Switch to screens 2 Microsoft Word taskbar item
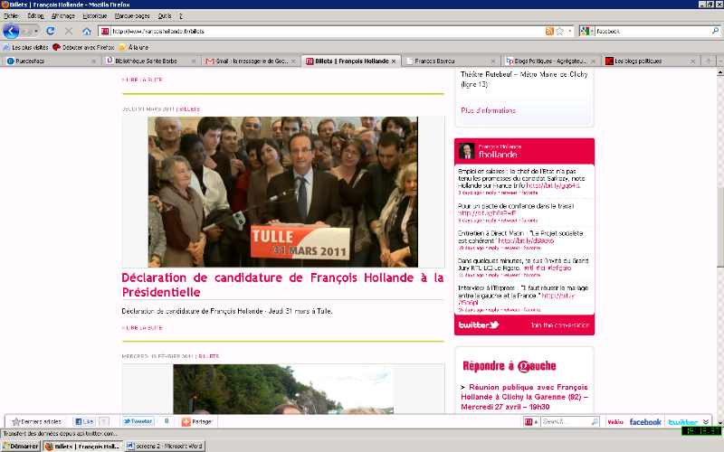The image size is (724, 452). click(165, 446)
